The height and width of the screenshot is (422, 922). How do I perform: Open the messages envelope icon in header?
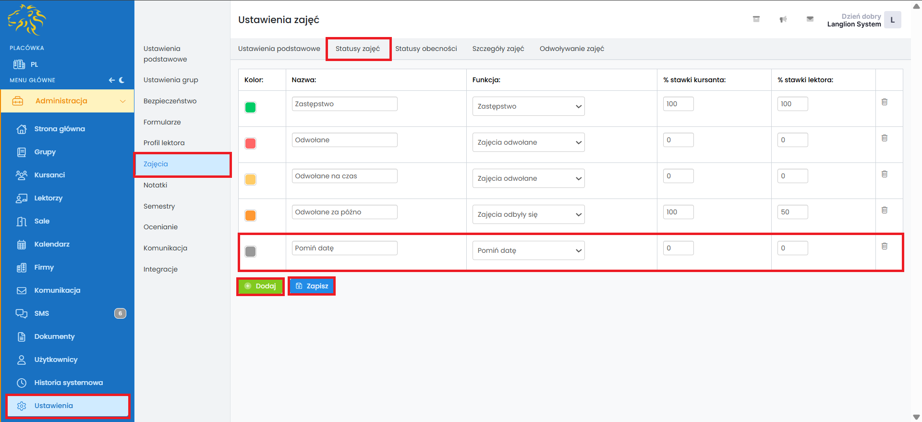[x=810, y=19]
